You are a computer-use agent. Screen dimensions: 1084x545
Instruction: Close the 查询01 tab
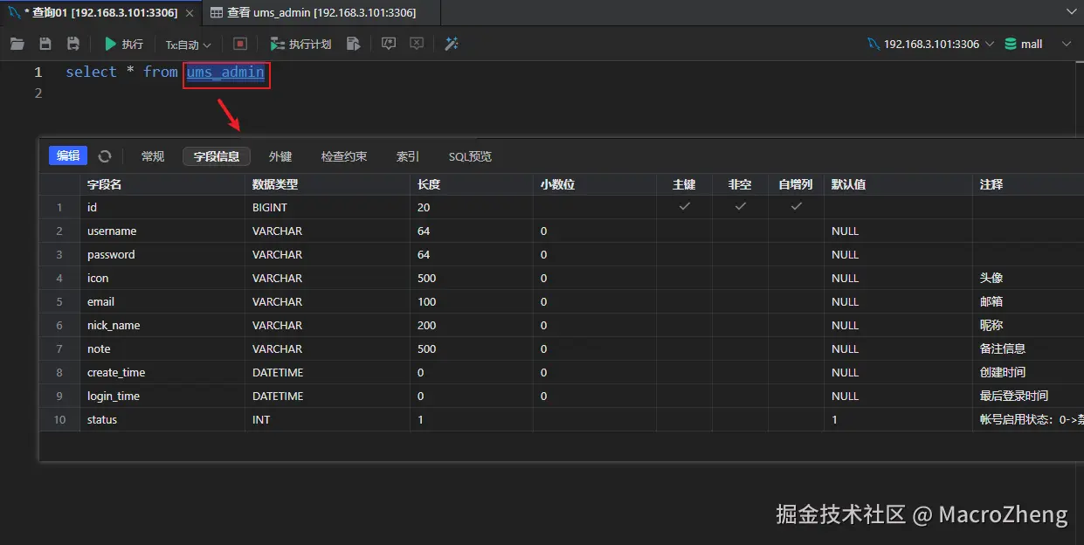(191, 13)
